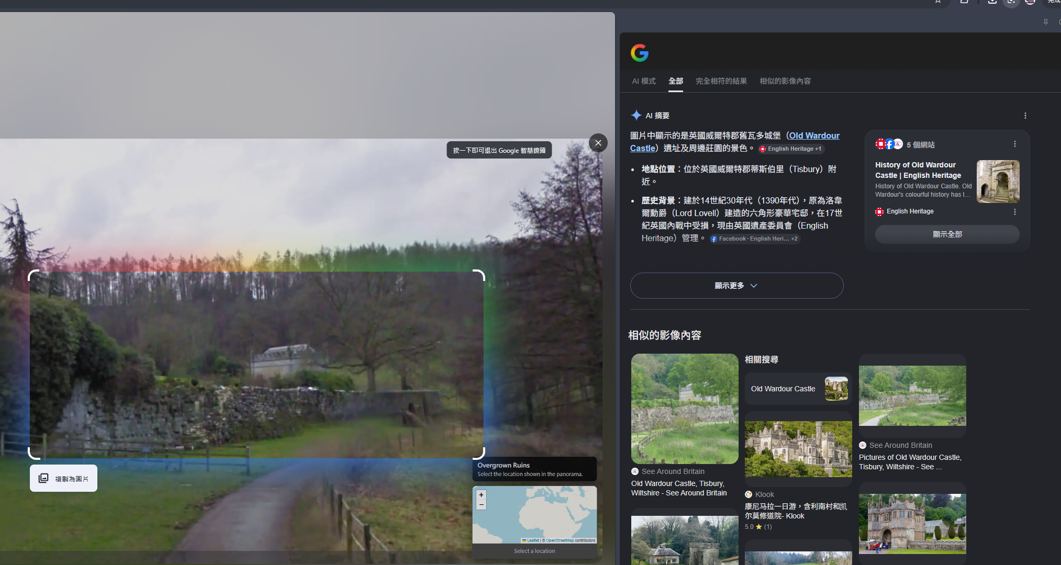
Task: Click the English Heritage +1 source chip
Action: pos(791,149)
